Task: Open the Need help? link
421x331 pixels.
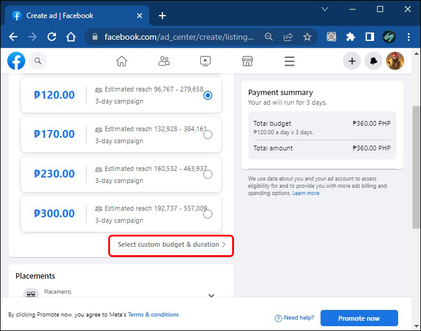Action: [299, 318]
